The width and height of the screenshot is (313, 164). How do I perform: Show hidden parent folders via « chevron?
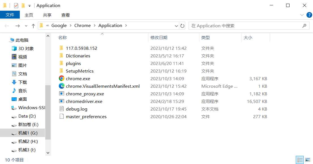48,25
